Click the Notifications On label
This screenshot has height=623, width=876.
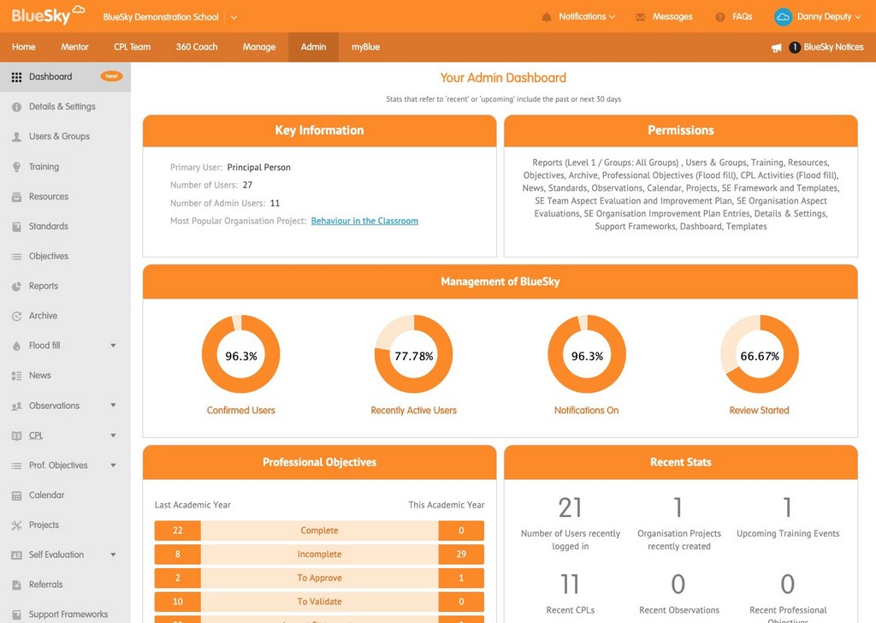tap(587, 410)
